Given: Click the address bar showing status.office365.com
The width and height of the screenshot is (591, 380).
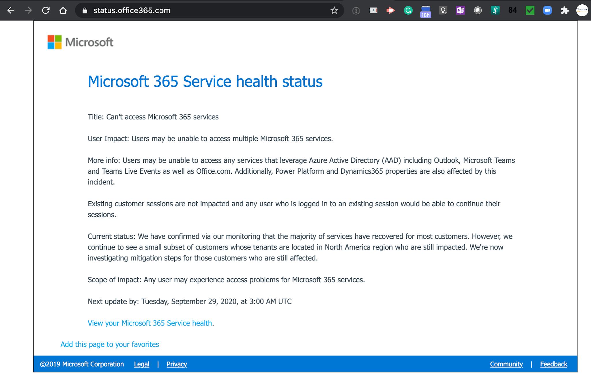Looking at the screenshot, I should coord(132,10).
